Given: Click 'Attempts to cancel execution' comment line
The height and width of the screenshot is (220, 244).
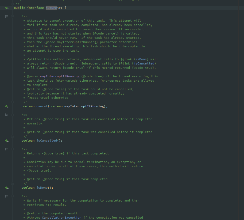Looking at the screenshot, I should [x=84, y=21].
